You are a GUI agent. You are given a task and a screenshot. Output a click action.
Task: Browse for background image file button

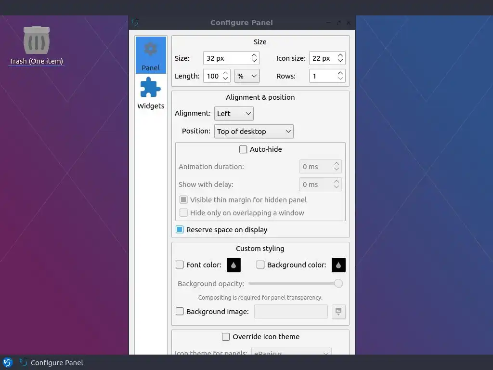tap(338, 312)
